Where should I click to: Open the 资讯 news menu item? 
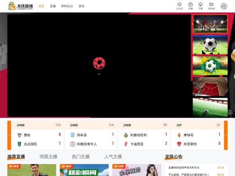click(x=81, y=6)
